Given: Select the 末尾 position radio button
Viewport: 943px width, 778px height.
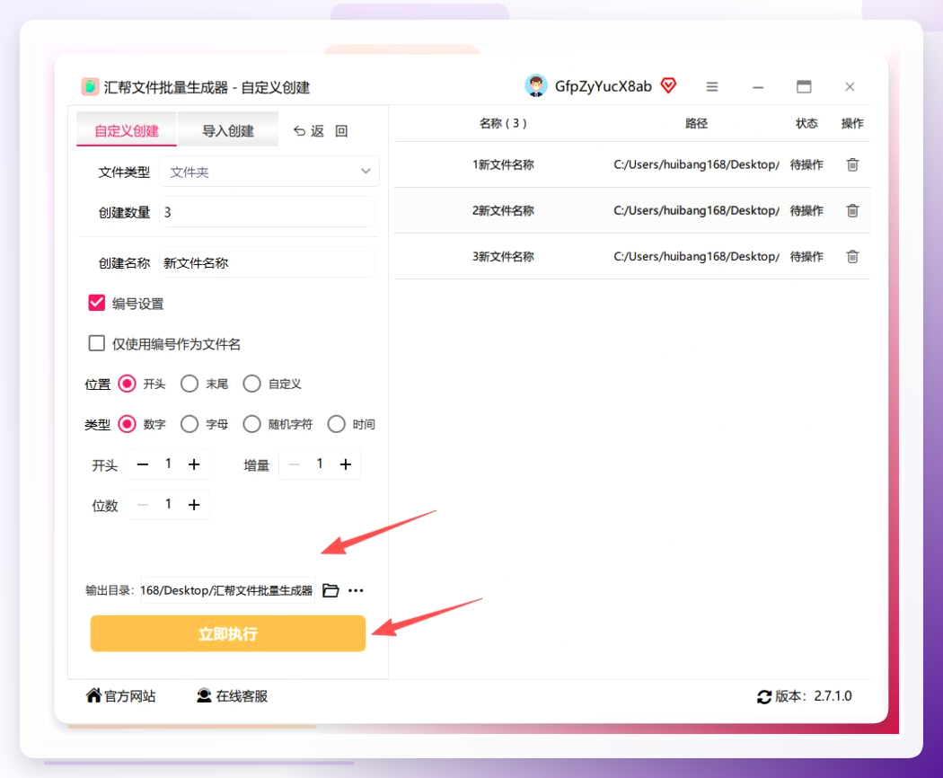Looking at the screenshot, I should point(189,384).
